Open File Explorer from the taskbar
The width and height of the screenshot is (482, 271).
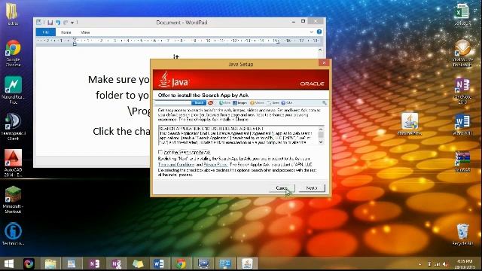(50, 263)
